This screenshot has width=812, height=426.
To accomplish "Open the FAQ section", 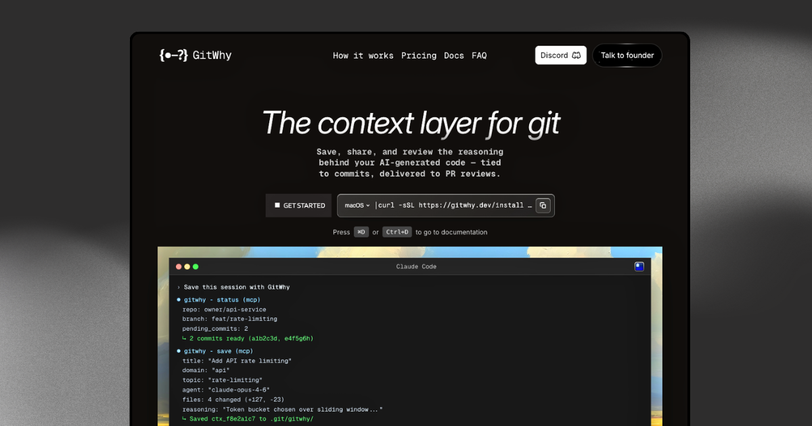I will [x=479, y=55].
